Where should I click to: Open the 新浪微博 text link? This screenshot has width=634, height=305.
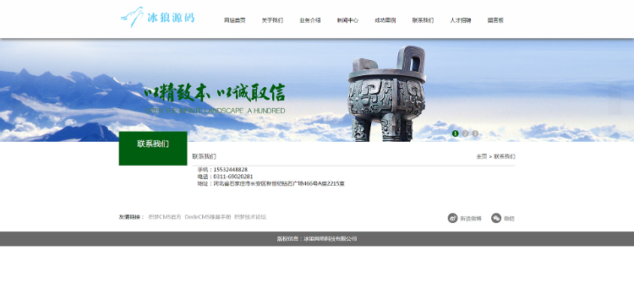coord(471,219)
